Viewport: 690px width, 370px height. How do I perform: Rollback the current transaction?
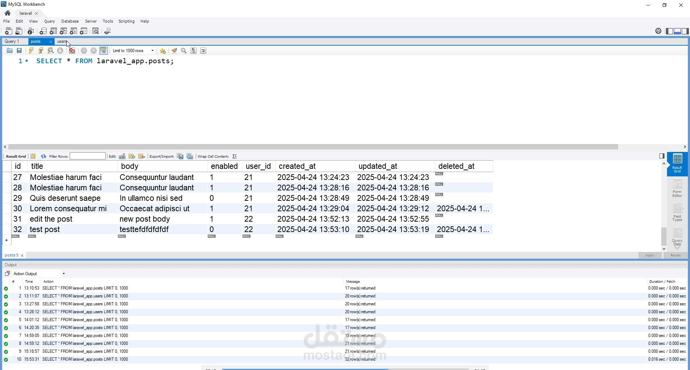coord(94,51)
